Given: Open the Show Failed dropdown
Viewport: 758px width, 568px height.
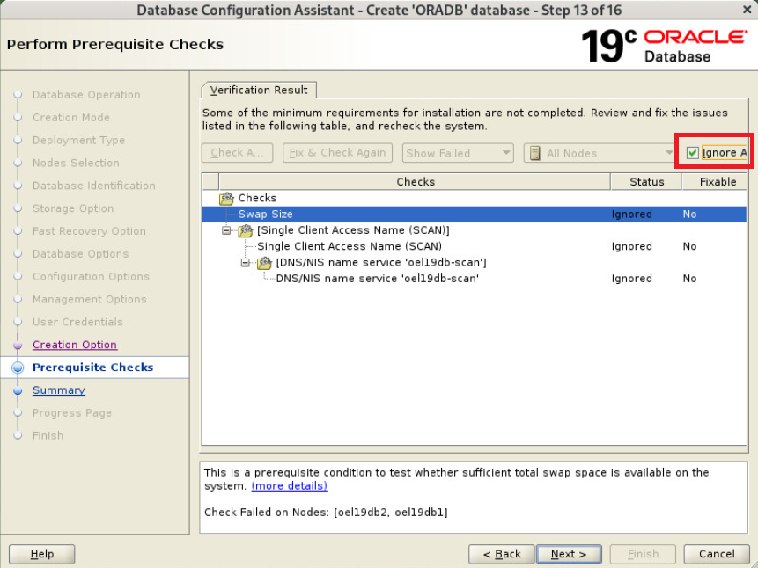Looking at the screenshot, I should click(x=457, y=153).
